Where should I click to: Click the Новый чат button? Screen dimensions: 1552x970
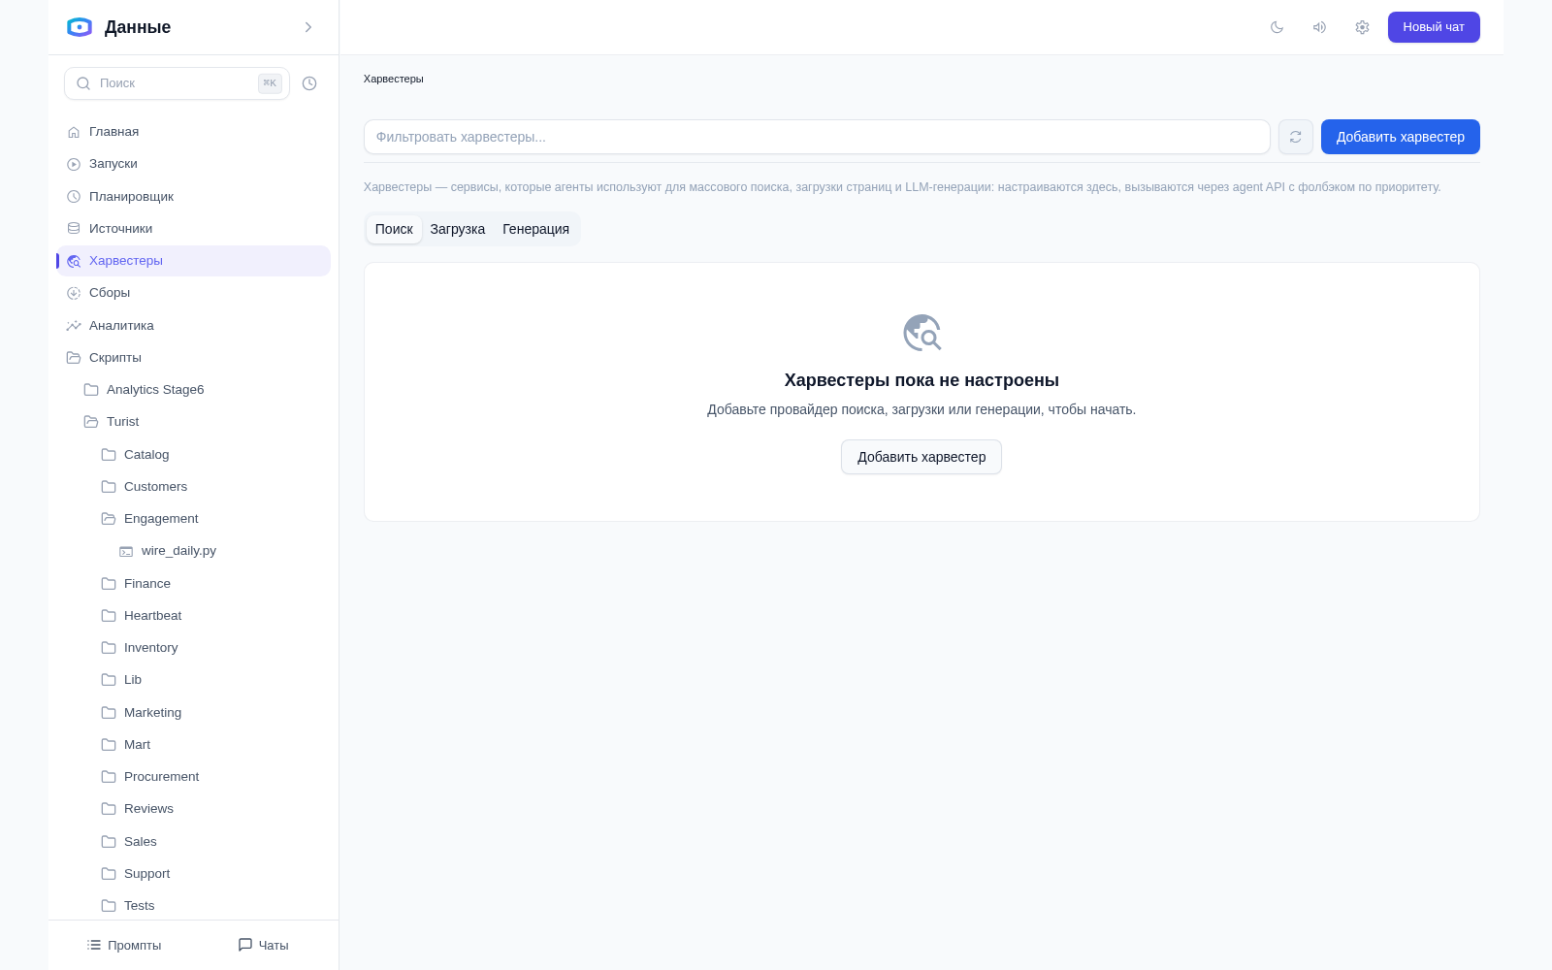click(x=1434, y=27)
